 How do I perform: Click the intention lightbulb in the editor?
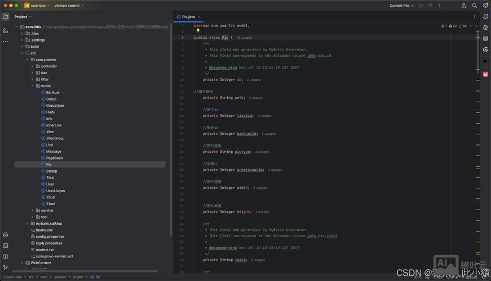pos(198,31)
